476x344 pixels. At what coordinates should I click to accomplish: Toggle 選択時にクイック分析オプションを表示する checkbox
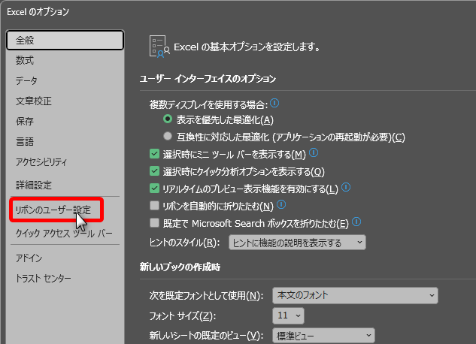(x=154, y=171)
